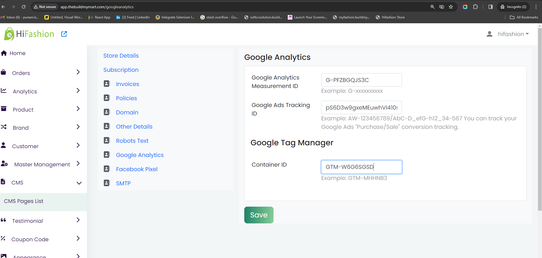This screenshot has width=542, height=258.
Task: Expand the Product menu chevron
Action: point(78,109)
